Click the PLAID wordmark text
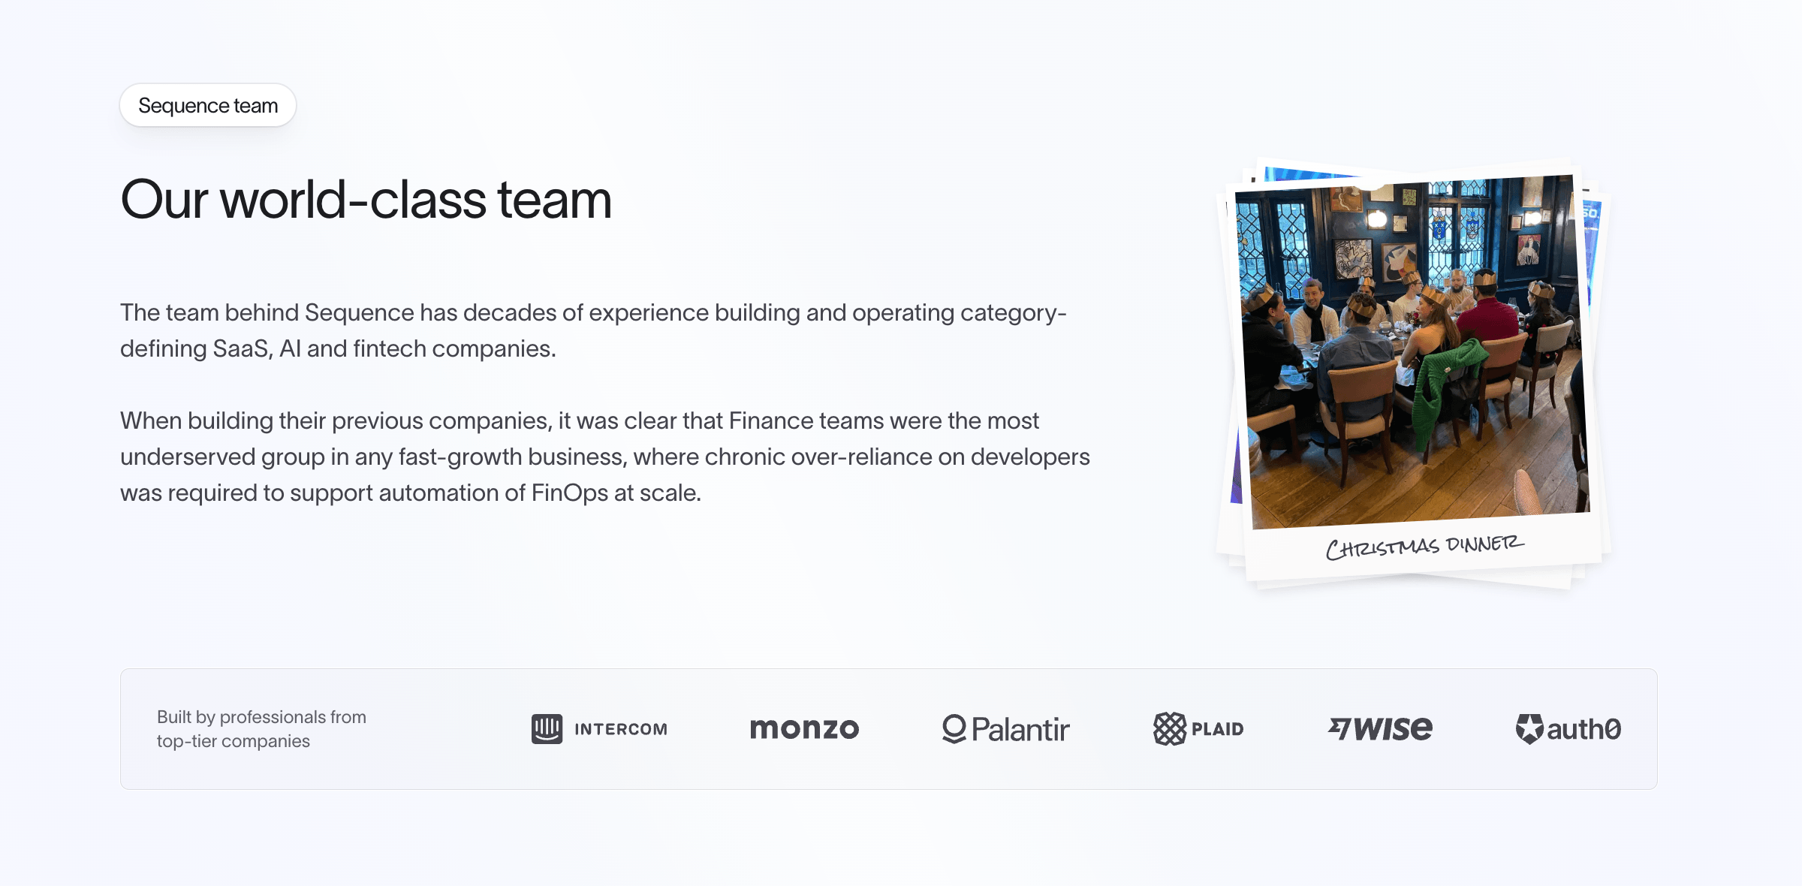Screen dimensions: 1802x886 coord(1217,729)
